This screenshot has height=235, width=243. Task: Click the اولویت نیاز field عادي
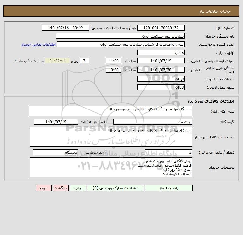[x=161, y=52]
